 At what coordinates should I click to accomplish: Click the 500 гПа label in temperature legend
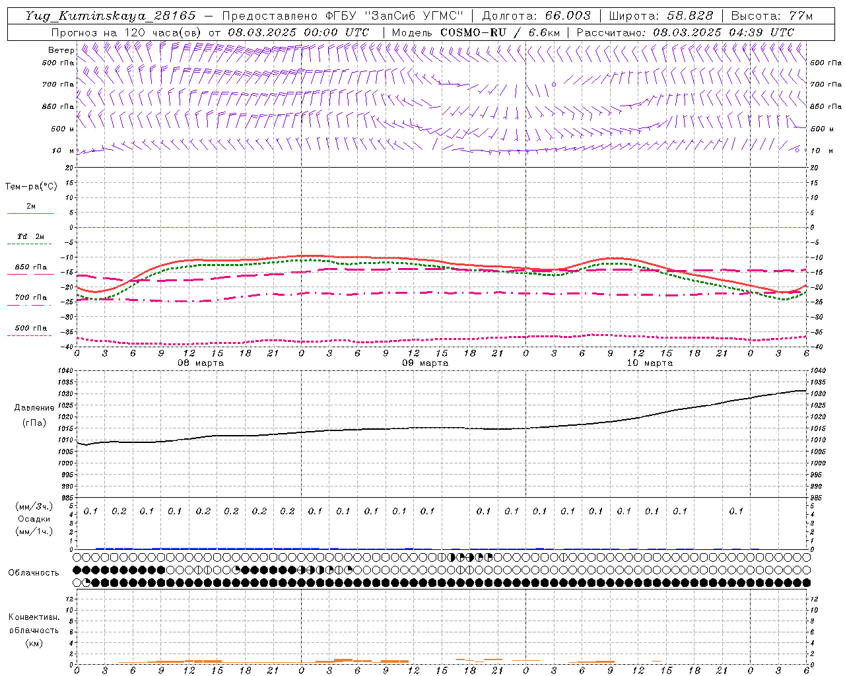tap(31, 327)
